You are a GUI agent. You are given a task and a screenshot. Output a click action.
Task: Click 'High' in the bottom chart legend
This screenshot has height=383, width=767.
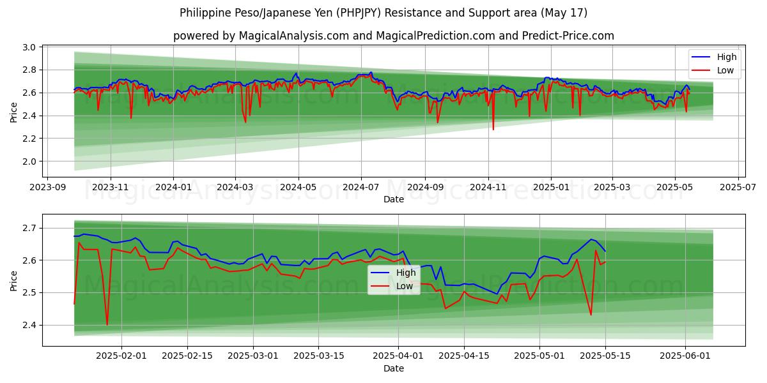(406, 273)
